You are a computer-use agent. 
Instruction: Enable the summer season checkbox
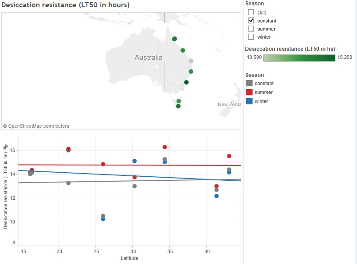point(251,29)
